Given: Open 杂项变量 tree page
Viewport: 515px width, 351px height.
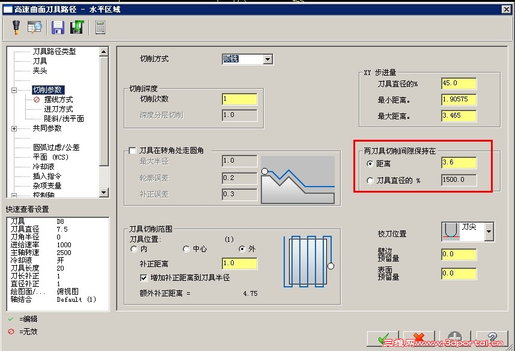Looking at the screenshot, I should click(x=47, y=185).
